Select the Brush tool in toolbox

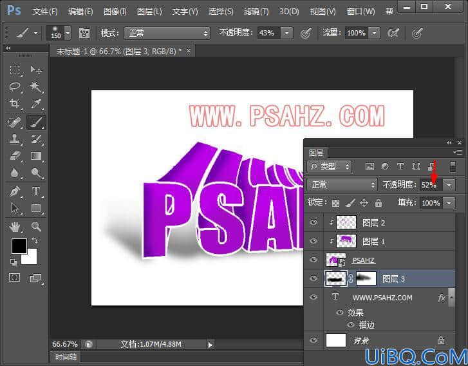coord(36,122)
